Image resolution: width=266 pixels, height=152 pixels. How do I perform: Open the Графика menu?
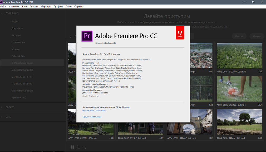point(58,6)
